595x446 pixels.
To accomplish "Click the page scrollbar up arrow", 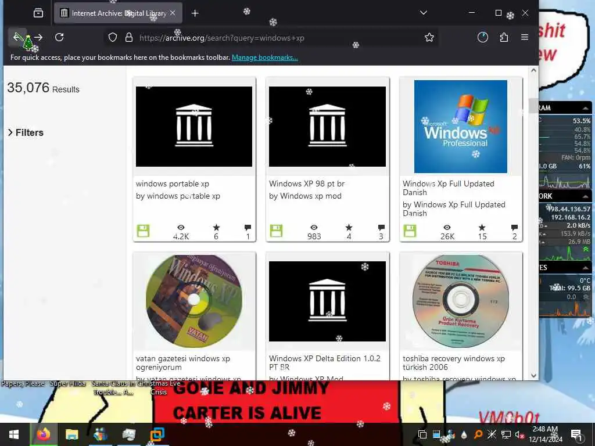I will [x=533, y=70].
